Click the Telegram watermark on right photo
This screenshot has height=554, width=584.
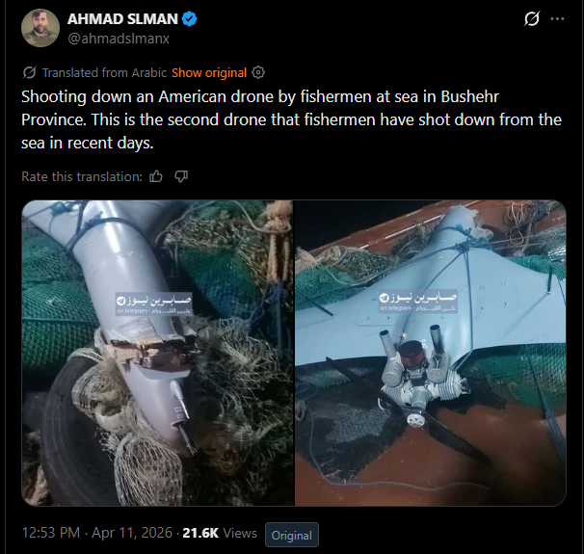point(418,302)
